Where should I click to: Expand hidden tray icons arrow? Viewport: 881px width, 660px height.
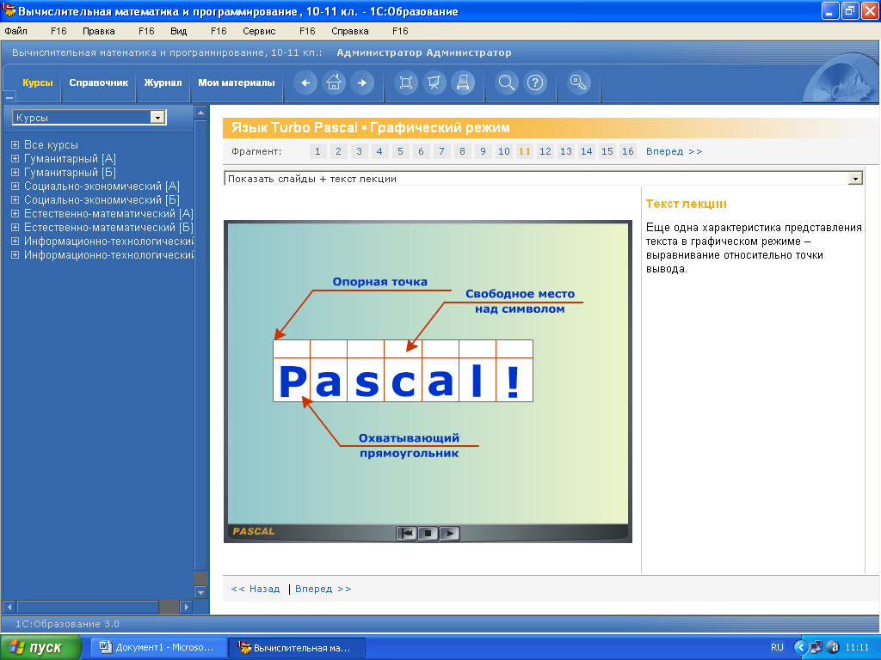coord(800,647)
